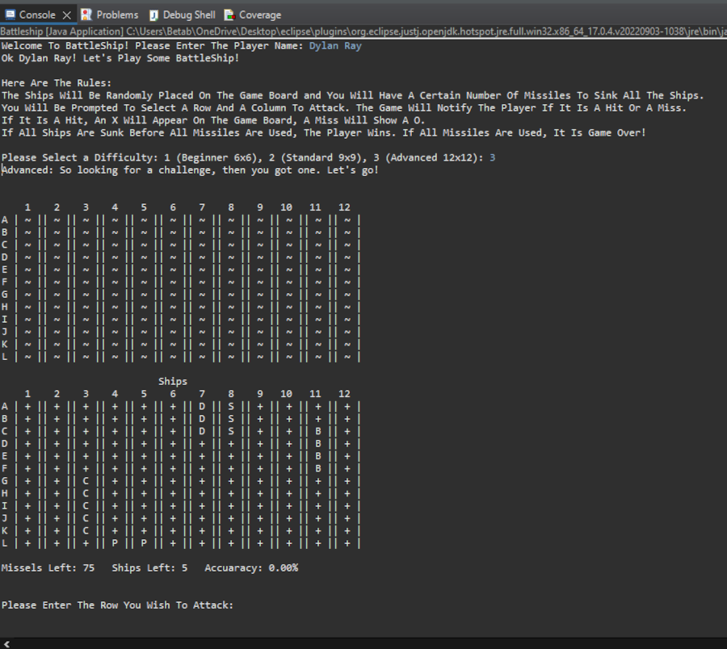Viewport: 727px width, 649px height.
Task: Switch to the Coverage tab
Action: coord(259,15)
